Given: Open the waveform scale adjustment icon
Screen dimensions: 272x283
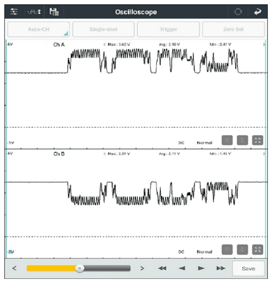Looking at the screenshot, I should 34,12.
